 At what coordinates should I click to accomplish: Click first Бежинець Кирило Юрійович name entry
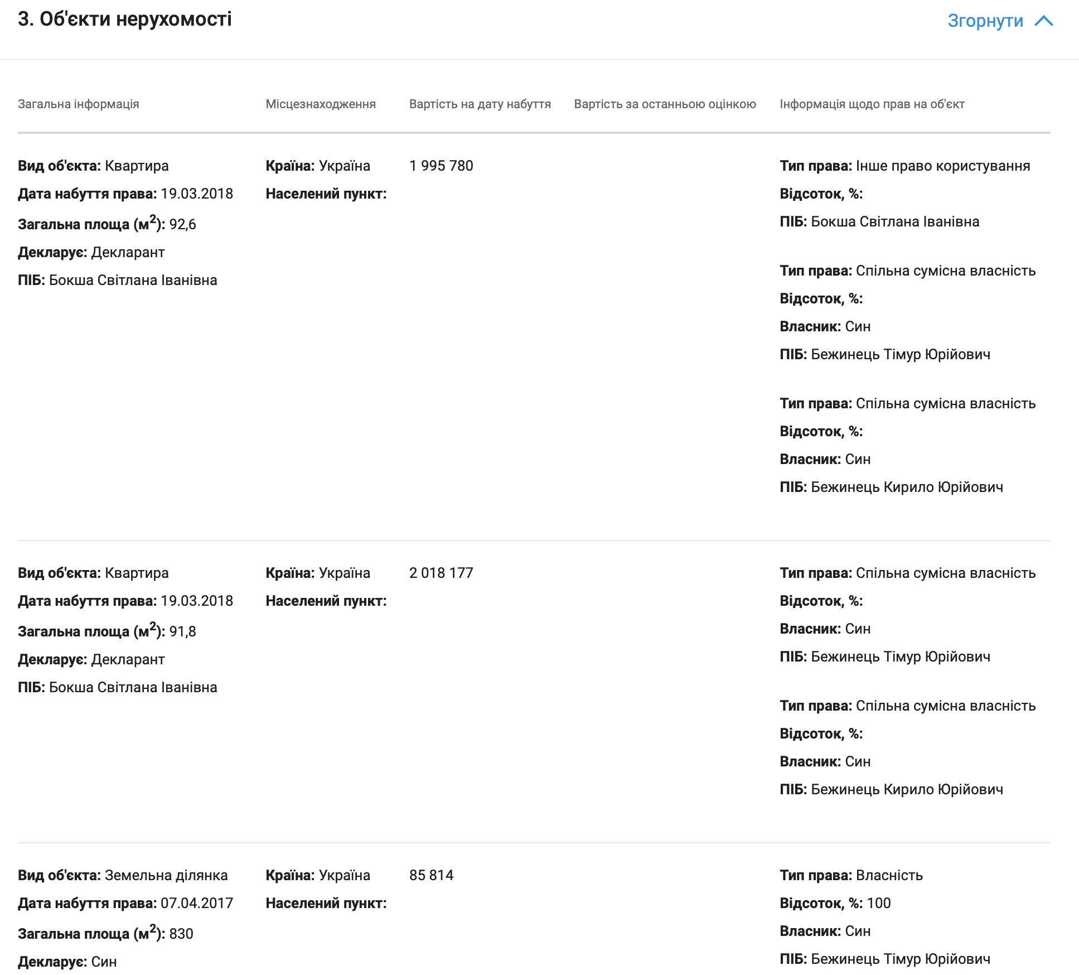(907, 487)
